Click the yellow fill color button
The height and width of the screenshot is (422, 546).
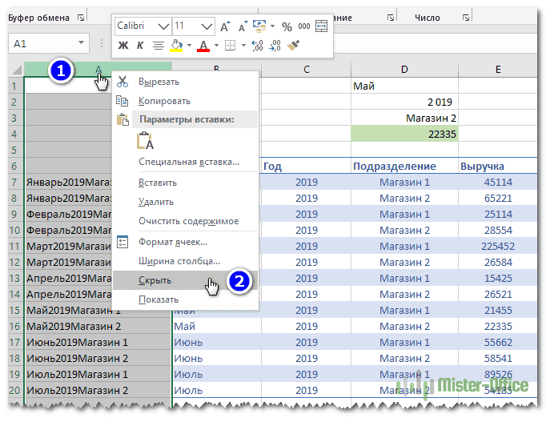coord(177,46)
